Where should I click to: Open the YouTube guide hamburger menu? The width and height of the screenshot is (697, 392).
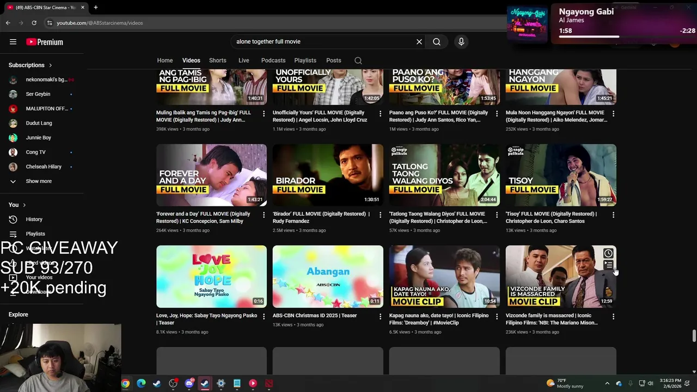(13, 42)
